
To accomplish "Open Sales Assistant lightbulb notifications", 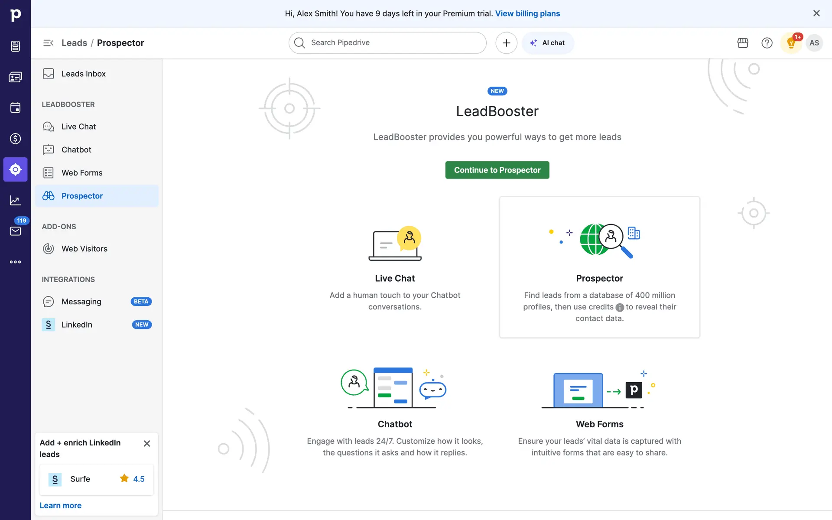I will 791,43.
